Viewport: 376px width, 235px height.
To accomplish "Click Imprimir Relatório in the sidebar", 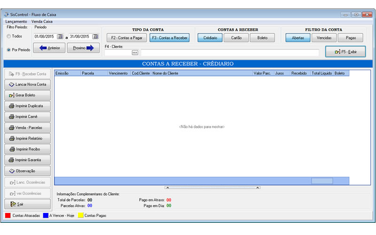I will [27, 138].
